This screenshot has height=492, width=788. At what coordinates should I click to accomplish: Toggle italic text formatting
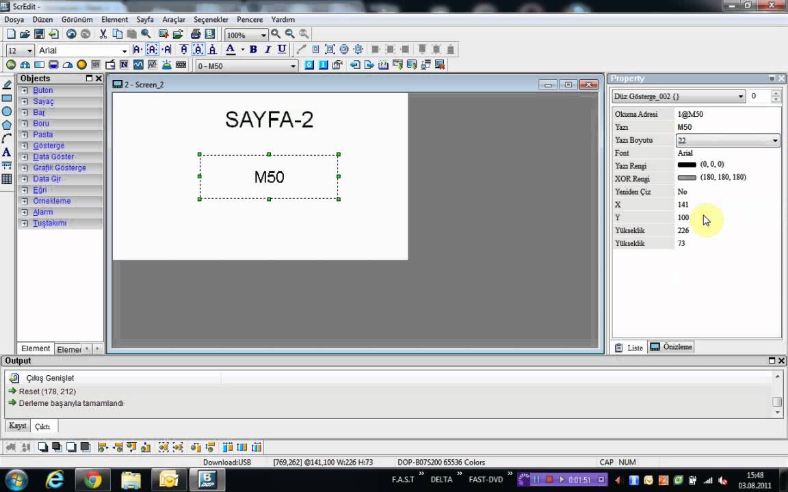point(267,49)
